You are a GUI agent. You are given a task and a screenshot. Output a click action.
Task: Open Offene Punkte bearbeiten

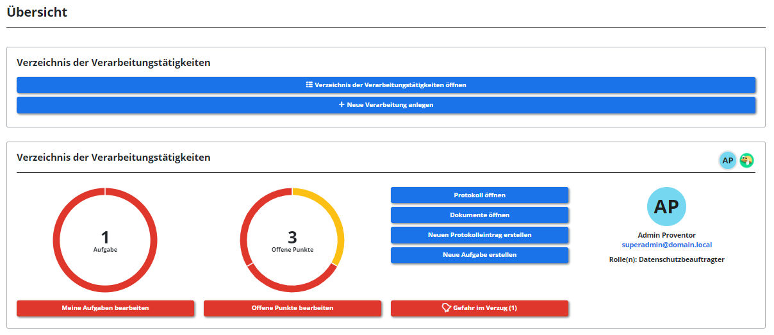pos(292,308)
